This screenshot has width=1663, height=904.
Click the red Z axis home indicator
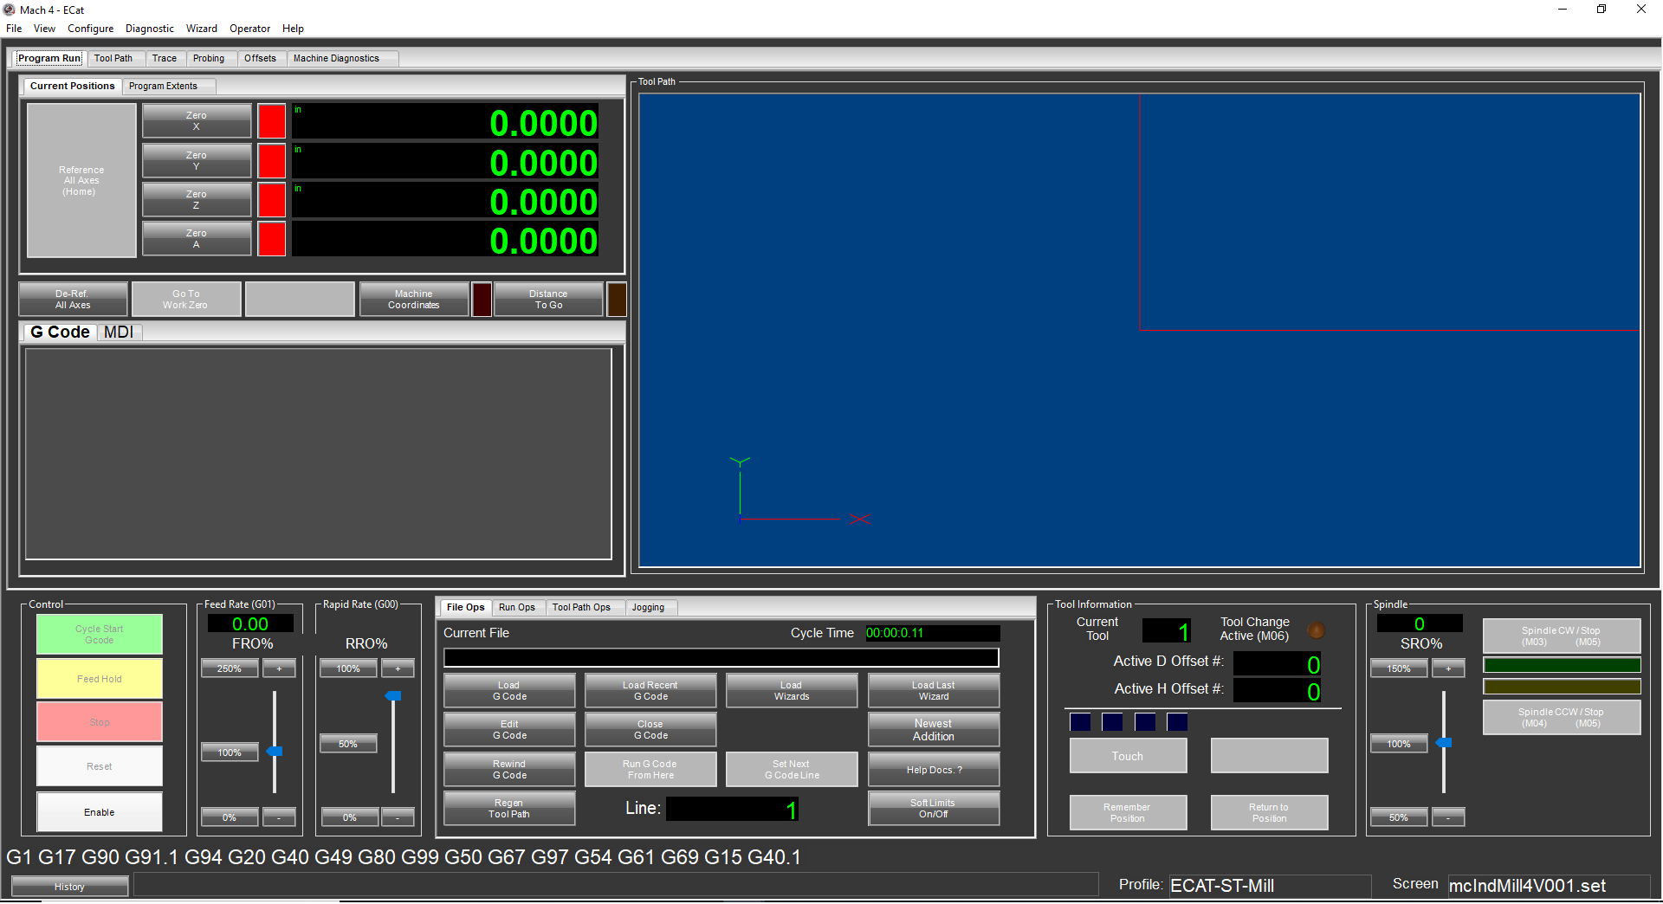pyautogui.click(x=271, y=200)
